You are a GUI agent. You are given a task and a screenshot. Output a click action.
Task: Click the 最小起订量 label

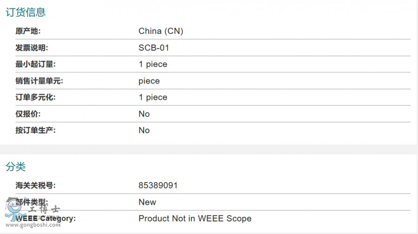pos(35,64)
